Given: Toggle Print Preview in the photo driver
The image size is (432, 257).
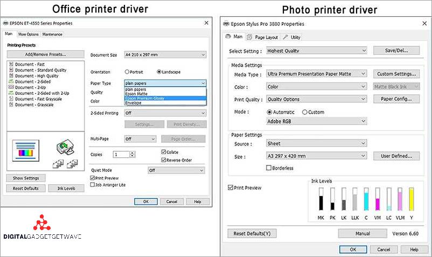Looking at the screenshot, I should [x=231, y=187].
